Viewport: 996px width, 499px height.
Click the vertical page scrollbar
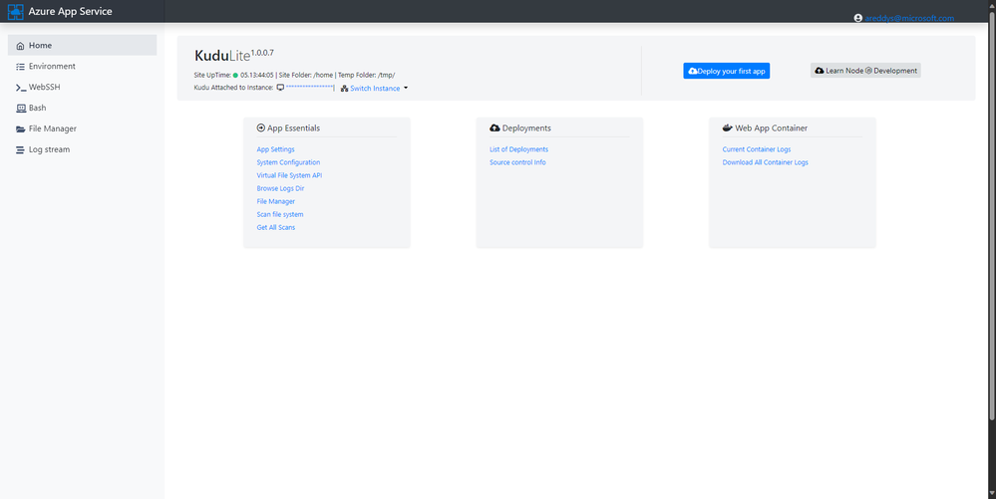(x=992, y=216)
